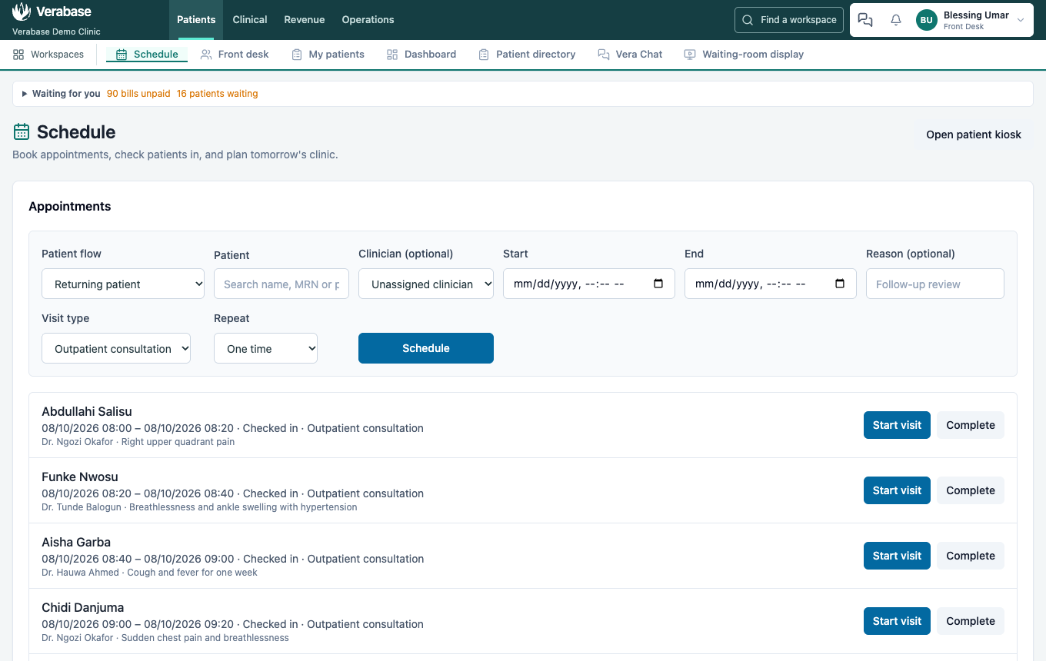Open notifications bell icon
This screenshot has width=1046, height=661.
tap(896, 20)
